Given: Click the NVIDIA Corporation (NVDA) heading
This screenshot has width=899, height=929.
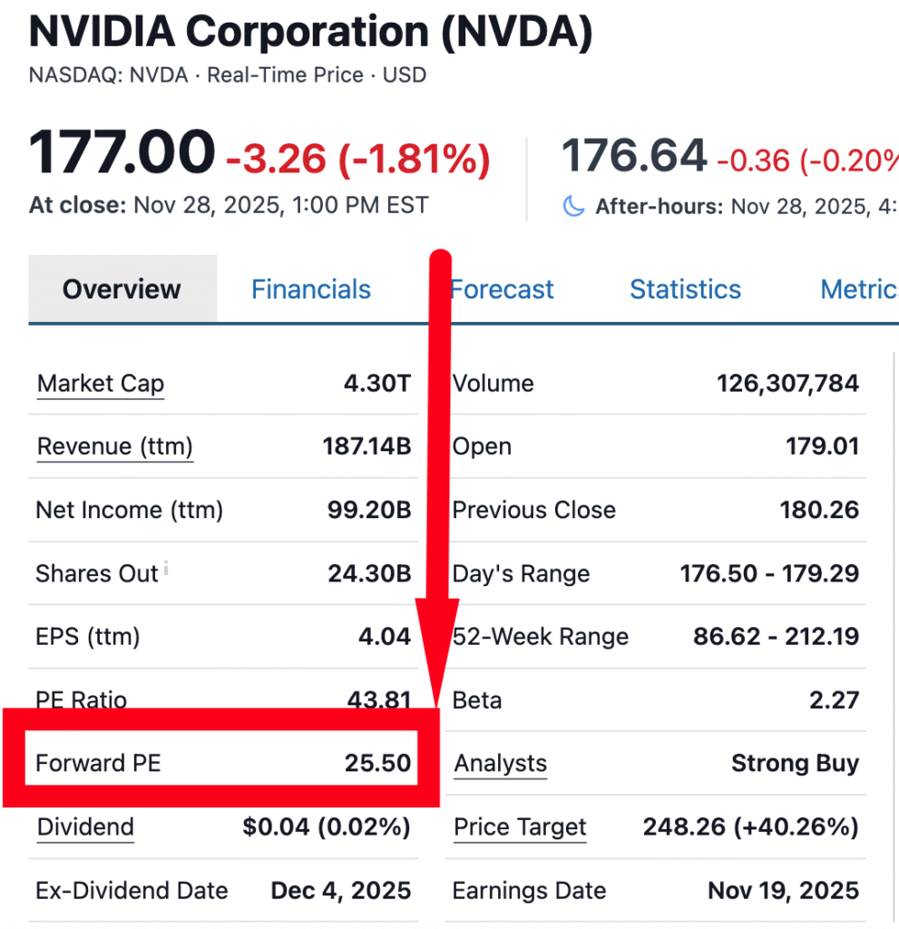Looking at the screenshot, I should pos(310,34).
